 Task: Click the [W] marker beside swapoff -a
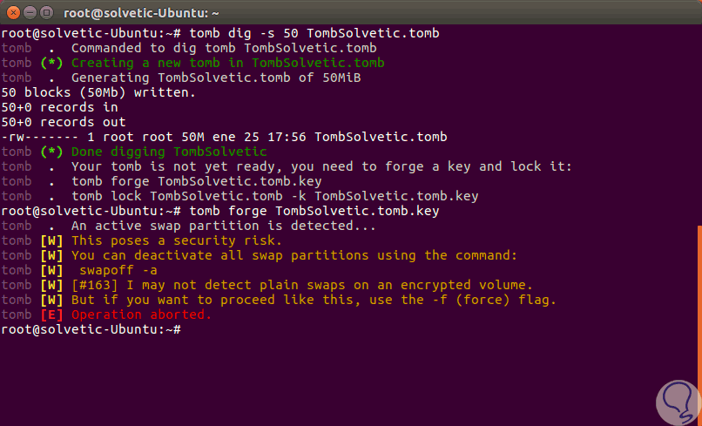52,270
